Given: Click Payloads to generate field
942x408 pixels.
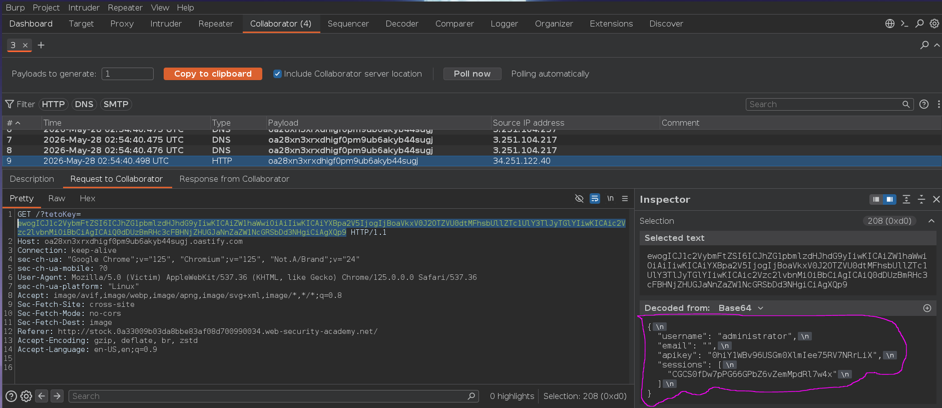Looking at the screenshot, I should click(128, 74).
